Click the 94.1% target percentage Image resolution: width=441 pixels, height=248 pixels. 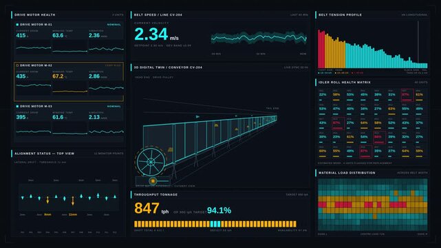(x=219, y=210)
